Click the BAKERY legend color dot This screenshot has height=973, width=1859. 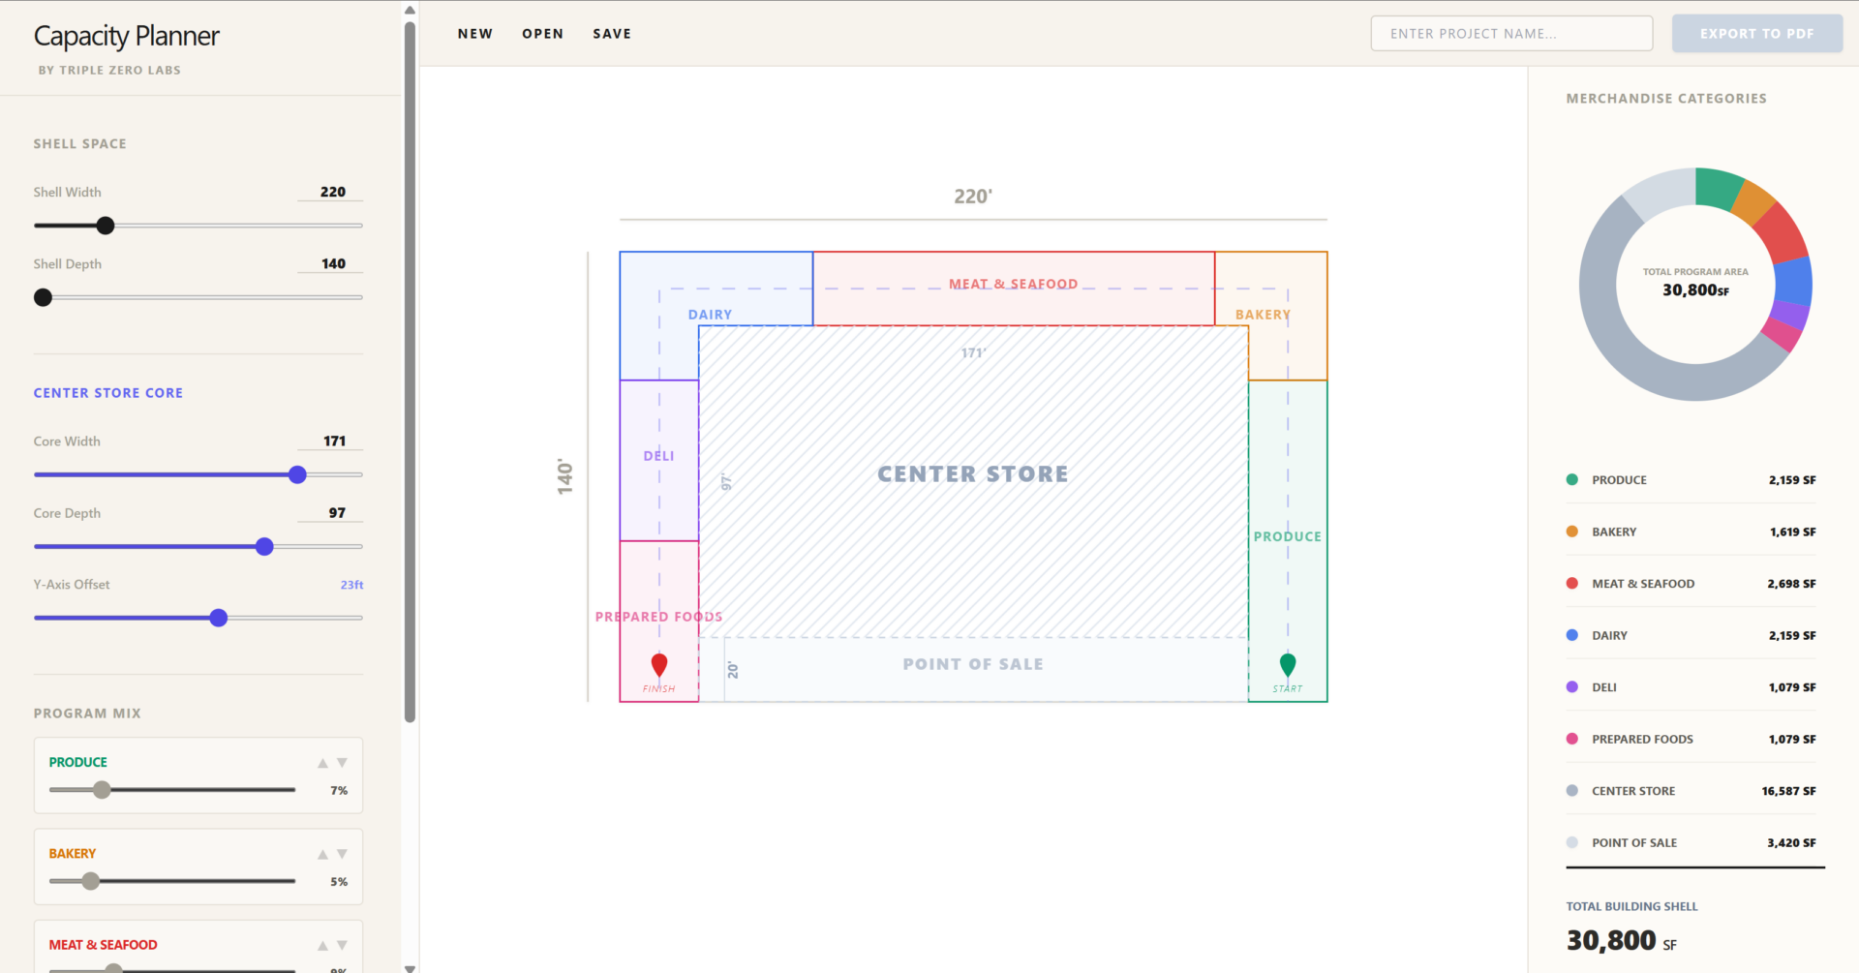(x=1571, y=532)
